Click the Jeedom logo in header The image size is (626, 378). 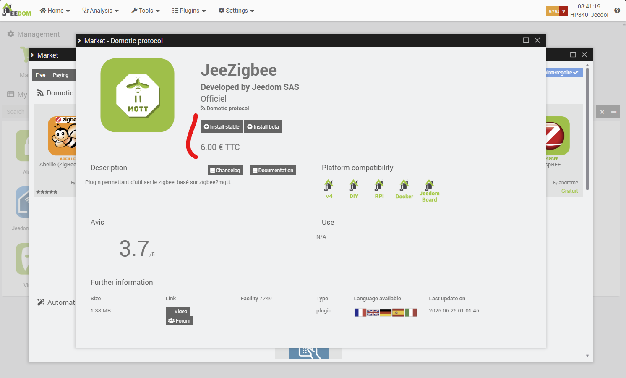coord(17,10)
